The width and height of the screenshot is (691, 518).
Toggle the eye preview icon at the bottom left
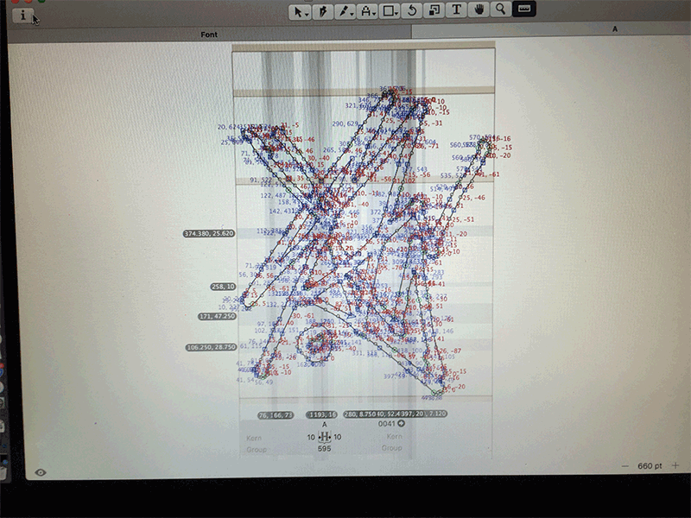coord(40,472)
